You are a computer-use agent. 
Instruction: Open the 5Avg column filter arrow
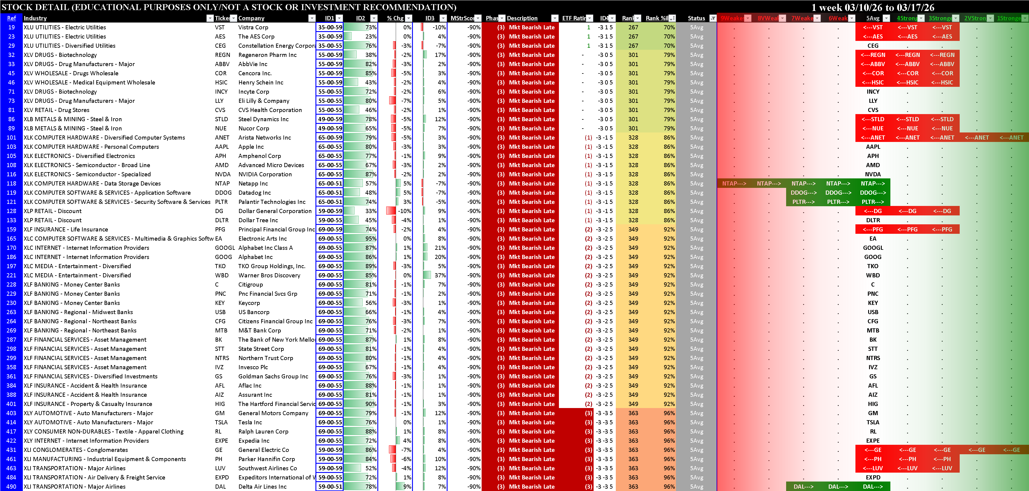(x=887, y=18)
